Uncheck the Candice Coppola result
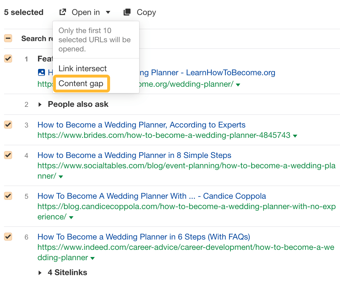Image resolution: width=340 pixels, height=282 pixels. [8, 196]
